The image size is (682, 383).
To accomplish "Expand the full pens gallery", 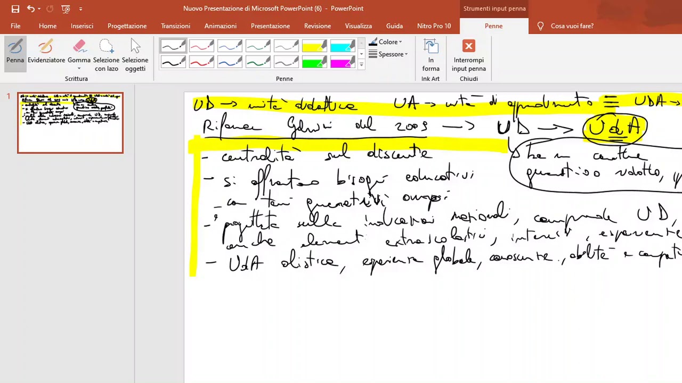I will pos(361,65).
